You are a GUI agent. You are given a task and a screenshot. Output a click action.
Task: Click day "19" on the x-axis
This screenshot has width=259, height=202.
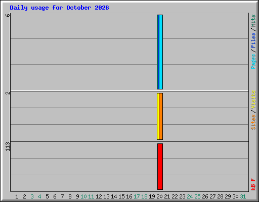pyautogui.click(x=152, y=196)
